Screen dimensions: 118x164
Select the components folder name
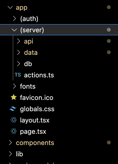tap(35, 143)
